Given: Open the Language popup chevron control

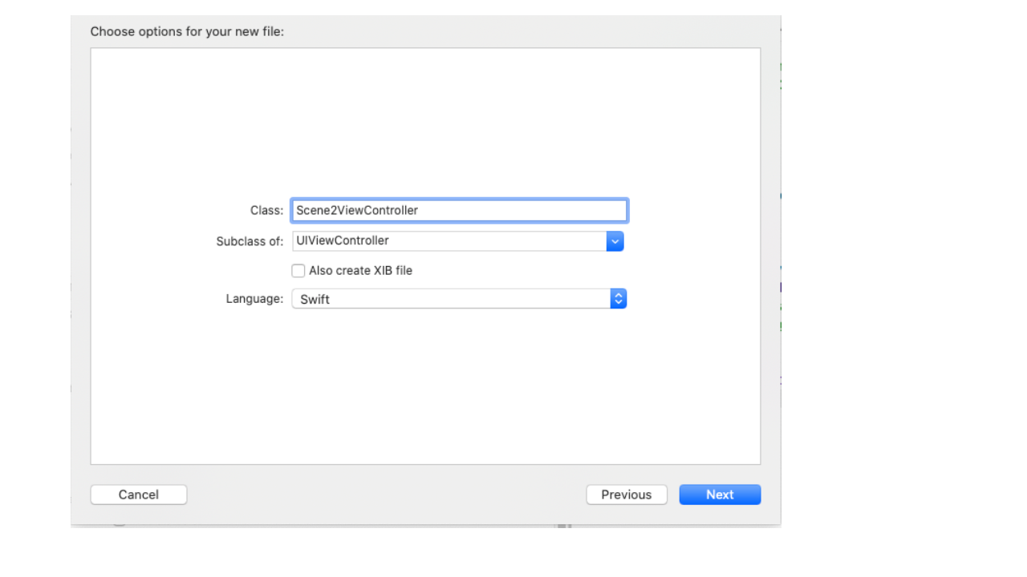Looking at the screenshot, I should [x=618, y=299].
